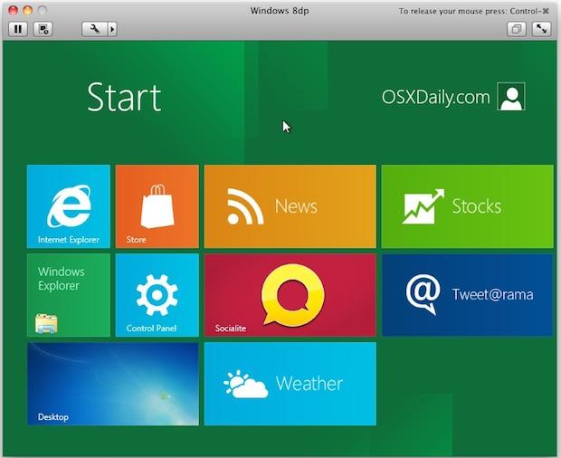This screenshot has width=561, height=458.
Task: Enter full screen mode
Action: click(x=541, y=29)
